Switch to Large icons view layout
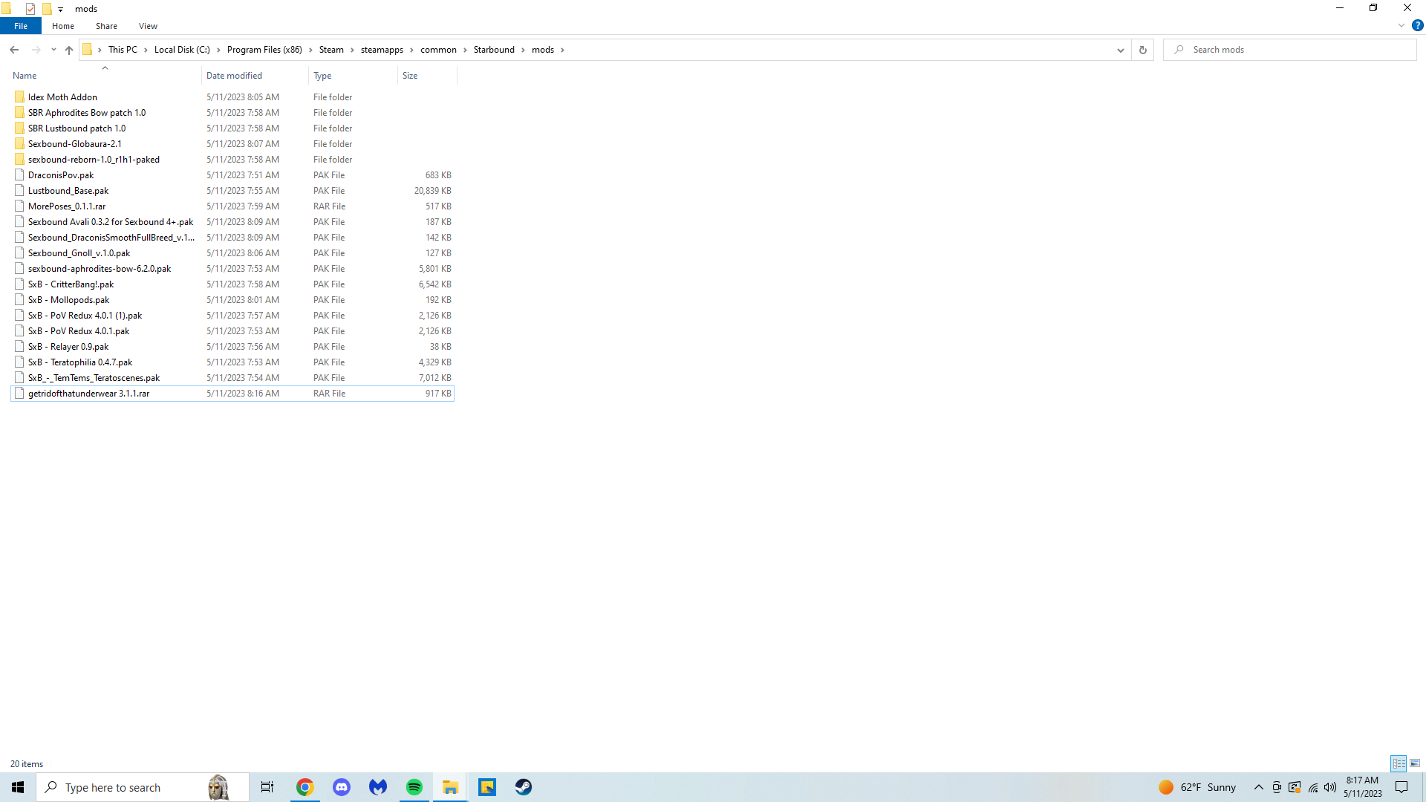Screen dimensions: 1426x802 tap(1415, 763)
